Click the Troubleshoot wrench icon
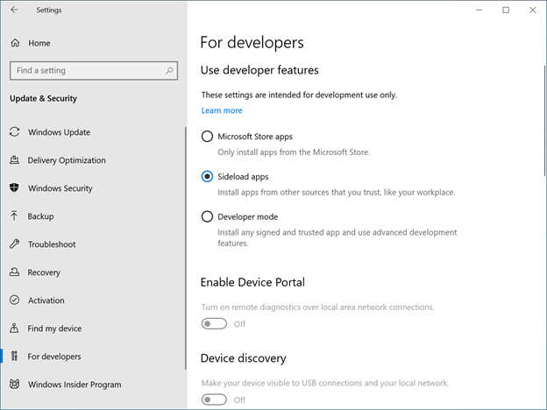 click(15, 244)
